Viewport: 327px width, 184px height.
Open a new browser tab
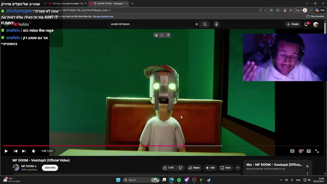(x=132, y=4)
